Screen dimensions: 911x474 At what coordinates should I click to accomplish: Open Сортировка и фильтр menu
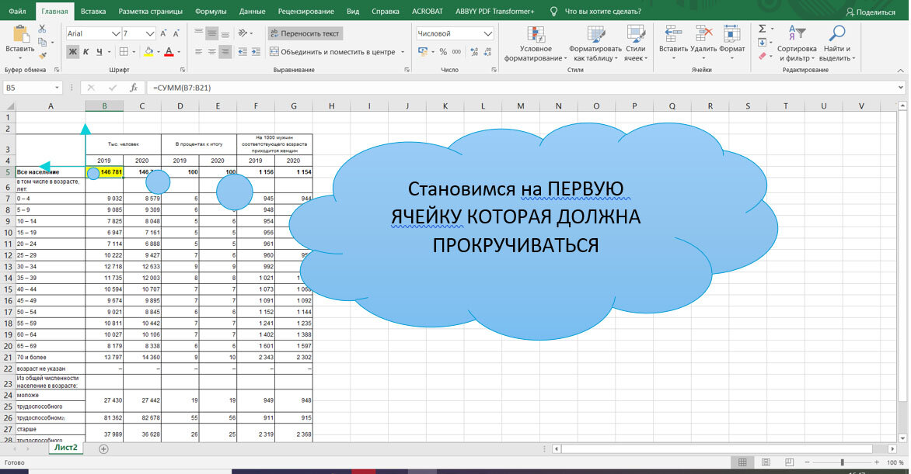pos(797,43)
